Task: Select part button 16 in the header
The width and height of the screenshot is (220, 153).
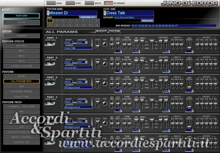Action: [x=97, y=25]
